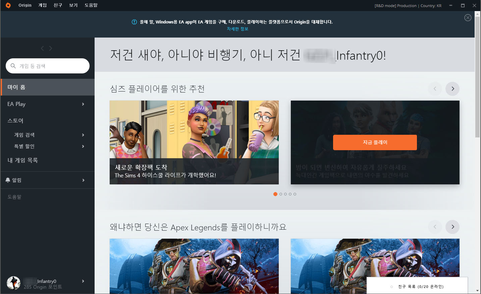This screenshot has width=481, height=294.
Task: Click the 게임 등 검색 search field
Action: point(48,66)
